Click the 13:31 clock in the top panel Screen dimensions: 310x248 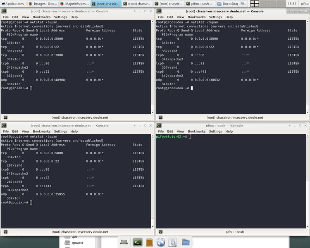(292, 3)
